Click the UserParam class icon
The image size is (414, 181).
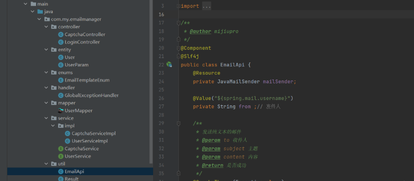click(x=61, y=65)
